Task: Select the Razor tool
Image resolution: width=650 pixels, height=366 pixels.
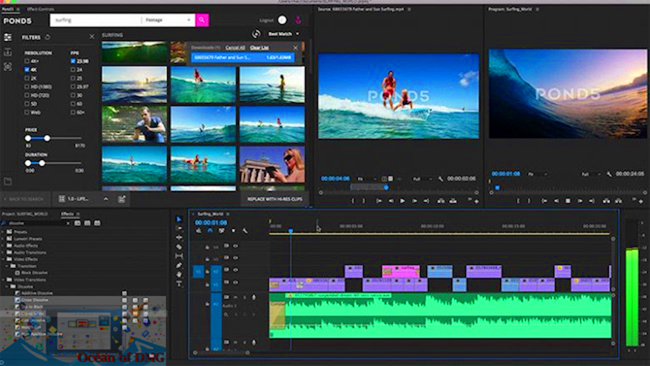Action: (x=179, y=246)
